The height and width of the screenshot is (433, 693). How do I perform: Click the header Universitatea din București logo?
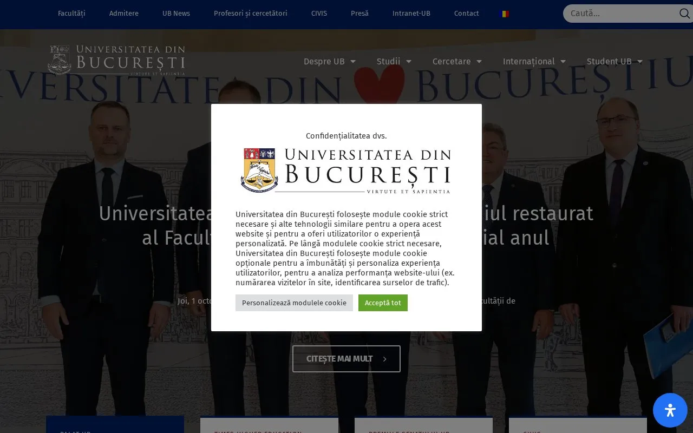pyautogui.click(x=116, y=60)
